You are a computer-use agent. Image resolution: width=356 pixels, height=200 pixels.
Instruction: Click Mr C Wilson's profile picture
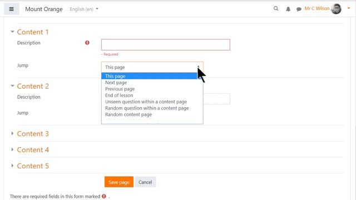[x=336, y=9]
